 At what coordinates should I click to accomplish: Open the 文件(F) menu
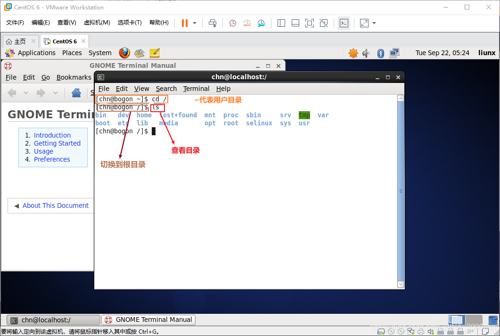pos(15,23)
